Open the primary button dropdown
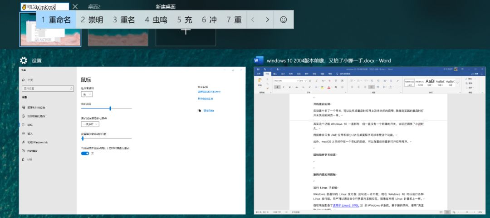The image size is (490, 218). (87, 94)
